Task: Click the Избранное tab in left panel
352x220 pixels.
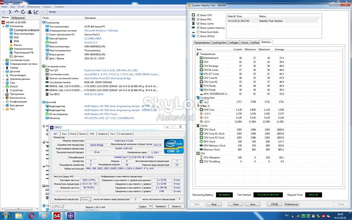Action: tap(18, 18)
